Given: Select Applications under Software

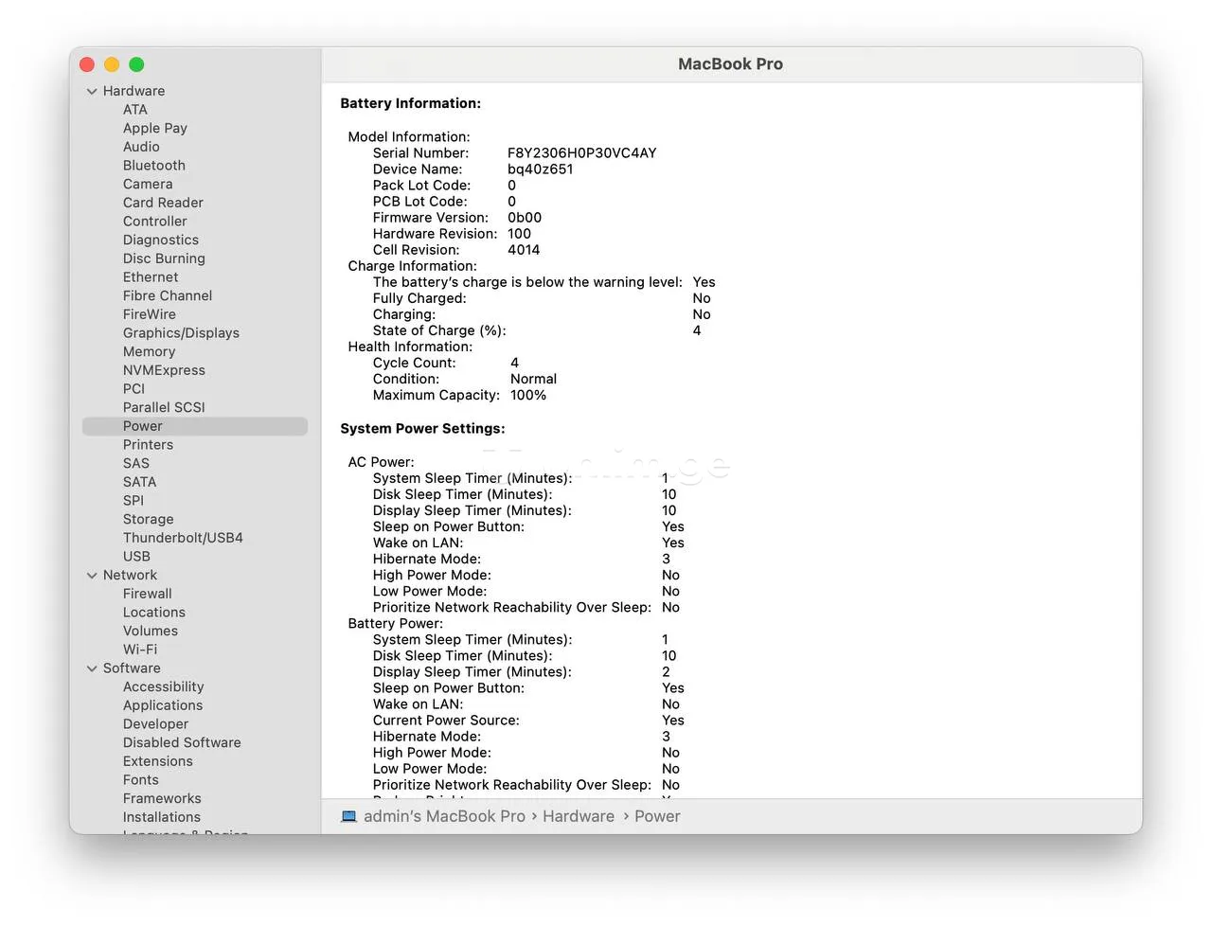Looking at the screenshot, I should (x=163, y=705).
